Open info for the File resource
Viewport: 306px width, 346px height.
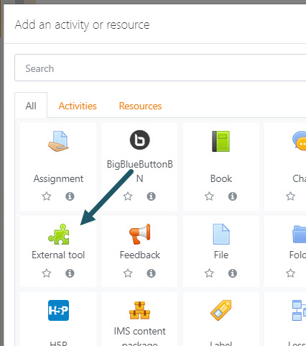[233, 273]
